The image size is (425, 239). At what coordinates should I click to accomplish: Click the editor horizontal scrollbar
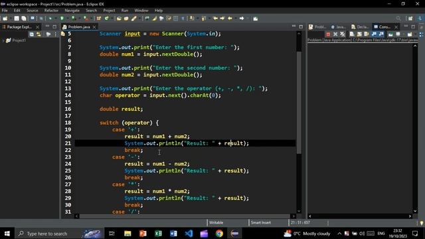tap(185, 216)
